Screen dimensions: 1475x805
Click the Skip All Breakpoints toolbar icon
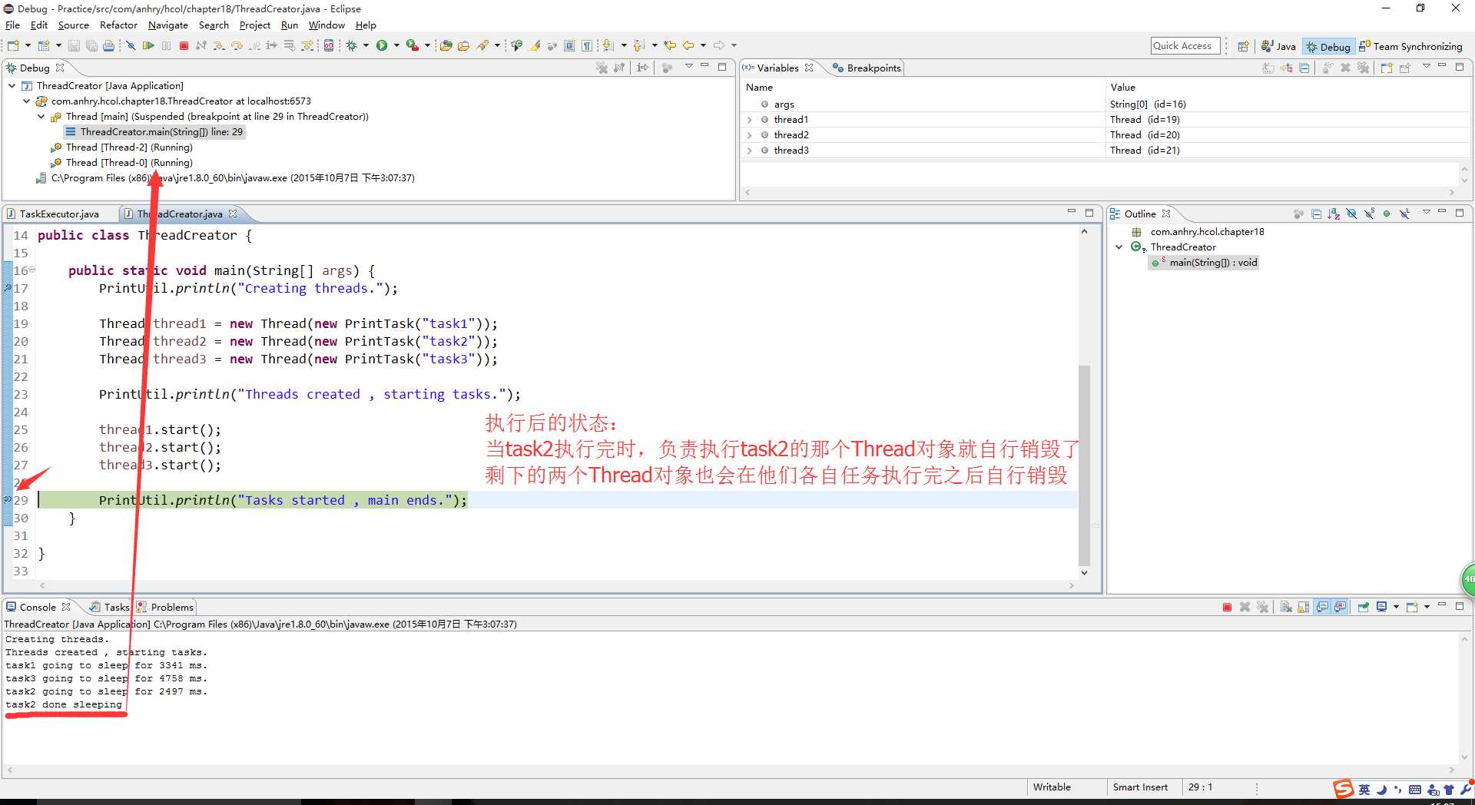pyautogui.click(x=131, y=46)
